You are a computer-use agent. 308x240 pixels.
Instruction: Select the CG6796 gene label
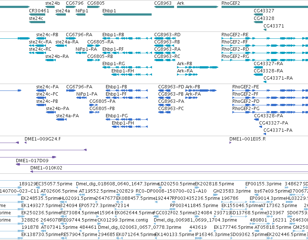tap(75, 3)
